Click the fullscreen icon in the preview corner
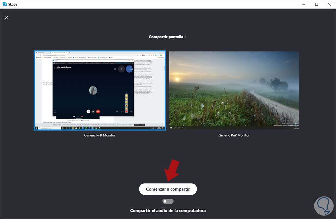This screenshot has width=336, height=219. coord(55,111)
